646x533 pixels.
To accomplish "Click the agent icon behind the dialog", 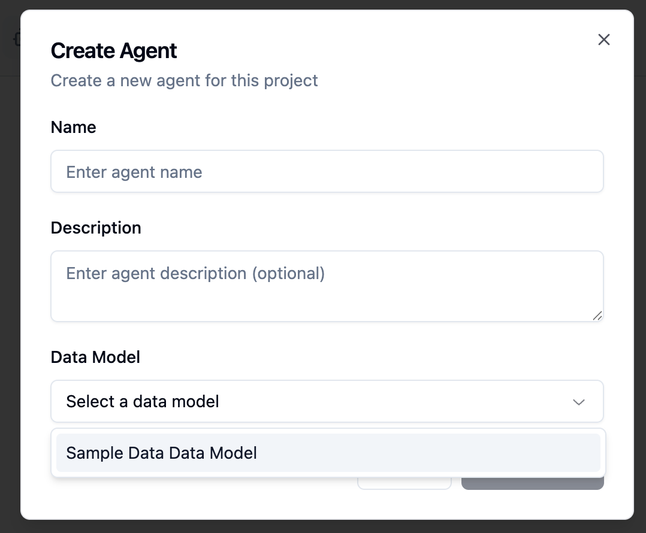I will pyautogui.click(x=16, y=39).
